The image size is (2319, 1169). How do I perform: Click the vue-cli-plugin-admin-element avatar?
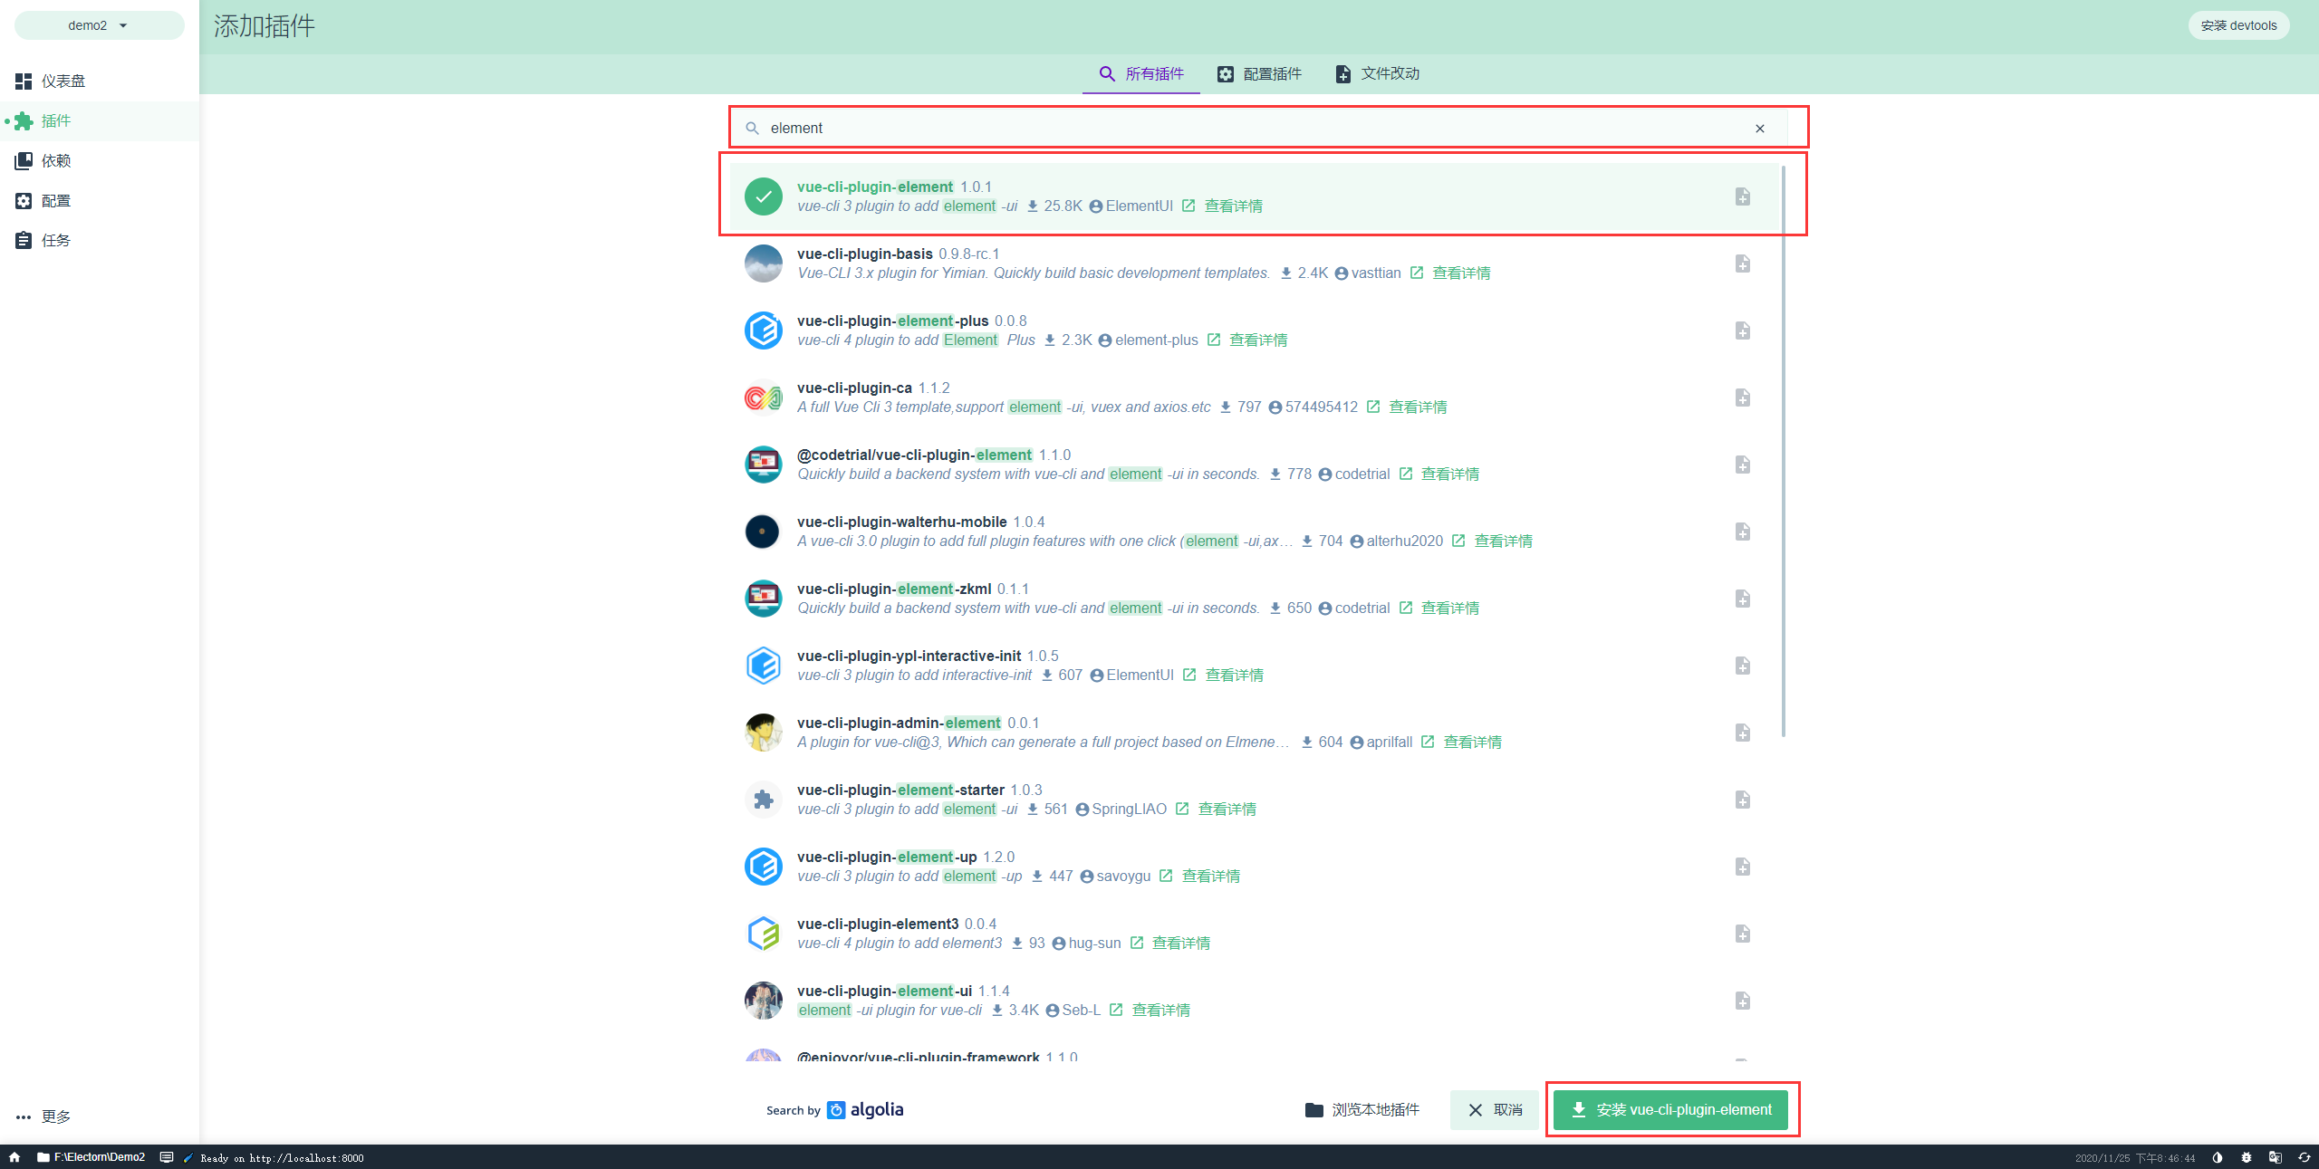click(x=764, y=733)
